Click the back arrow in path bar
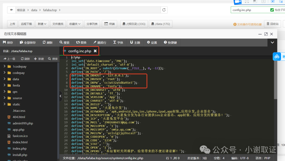Image resolution: width=285 pixels, height=161 pixels. pos(11,10)
